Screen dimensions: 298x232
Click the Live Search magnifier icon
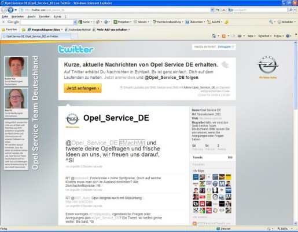point(290,10)
